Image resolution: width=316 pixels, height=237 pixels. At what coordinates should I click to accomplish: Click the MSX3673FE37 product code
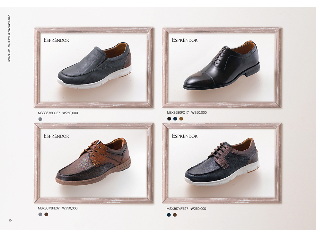pyautogui.click(x=49, y=208)
